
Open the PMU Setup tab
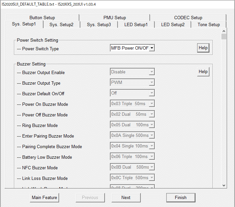point(115,18)
